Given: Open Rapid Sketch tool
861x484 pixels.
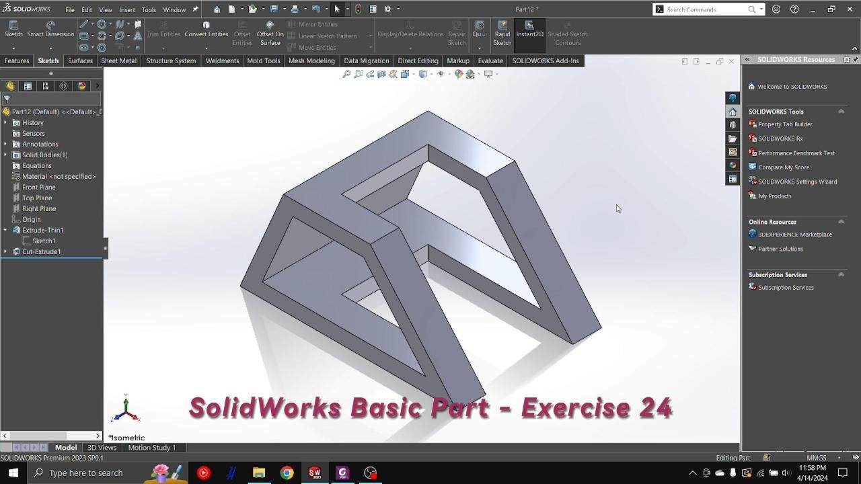Looking at the screenshot, I should tap(502, 34).
